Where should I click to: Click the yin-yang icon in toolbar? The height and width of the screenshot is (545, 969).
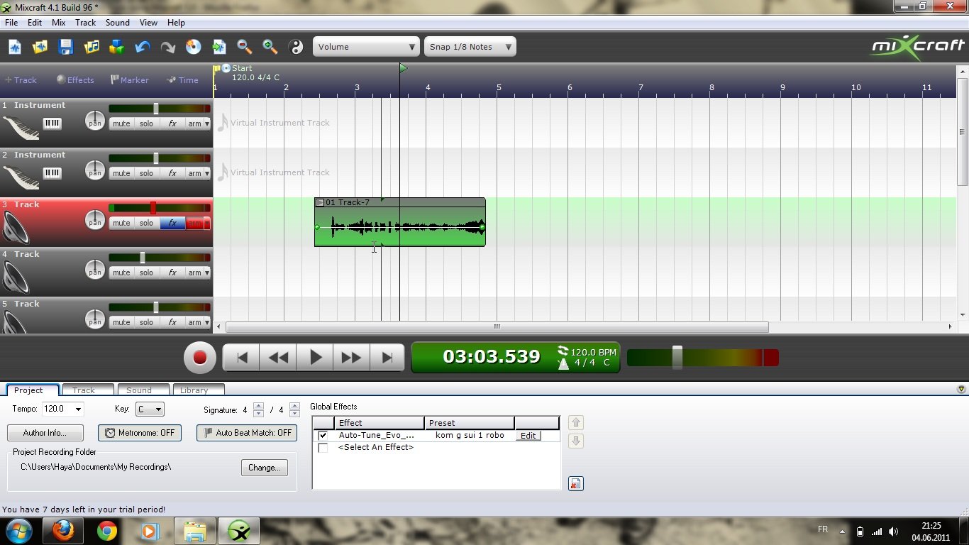296,47
